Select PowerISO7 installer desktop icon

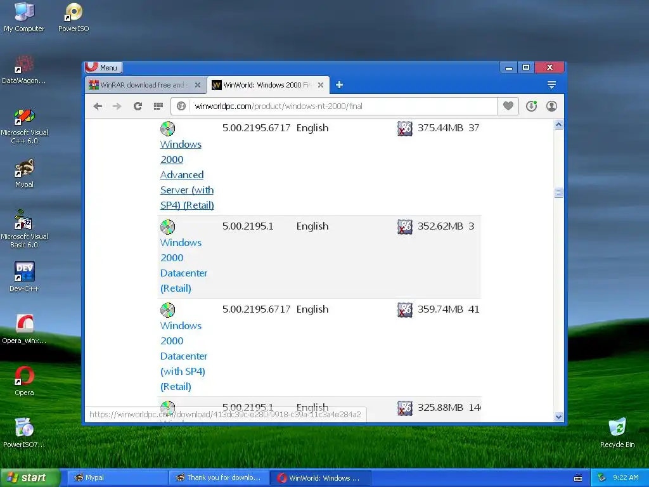point(24,433)
